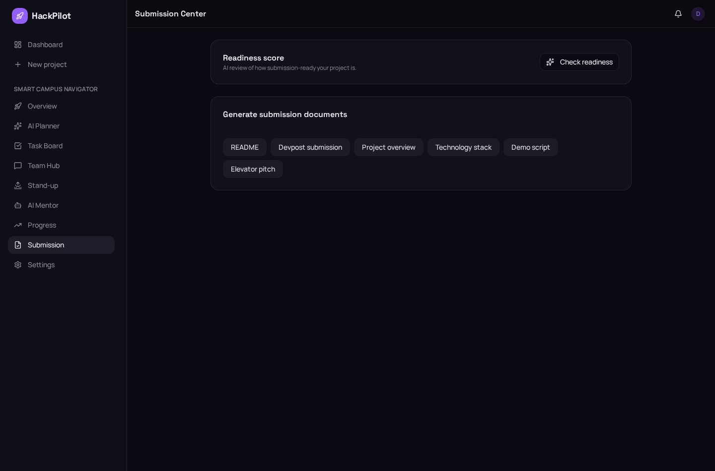This screenshot has height=471, width=715.
Task: Click the Check readiness button
Action: point(579,62)
